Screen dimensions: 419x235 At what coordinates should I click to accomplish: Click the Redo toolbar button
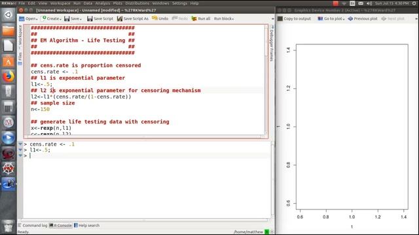[180, 19]
